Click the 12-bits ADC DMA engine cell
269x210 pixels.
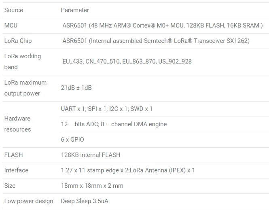114,124
